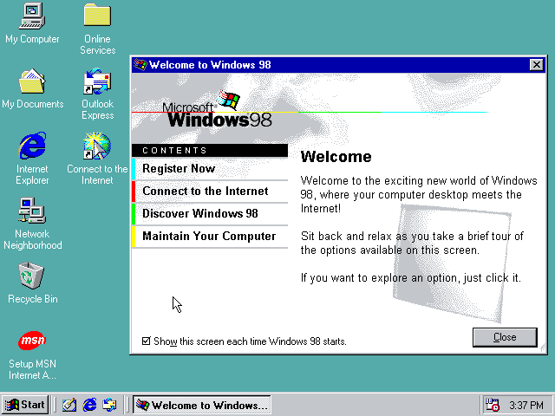Image resolution: width=555 pixels, height=416 pixels.
Task: Click the Show Desktop quick launch icon
Action: (69, 405)
